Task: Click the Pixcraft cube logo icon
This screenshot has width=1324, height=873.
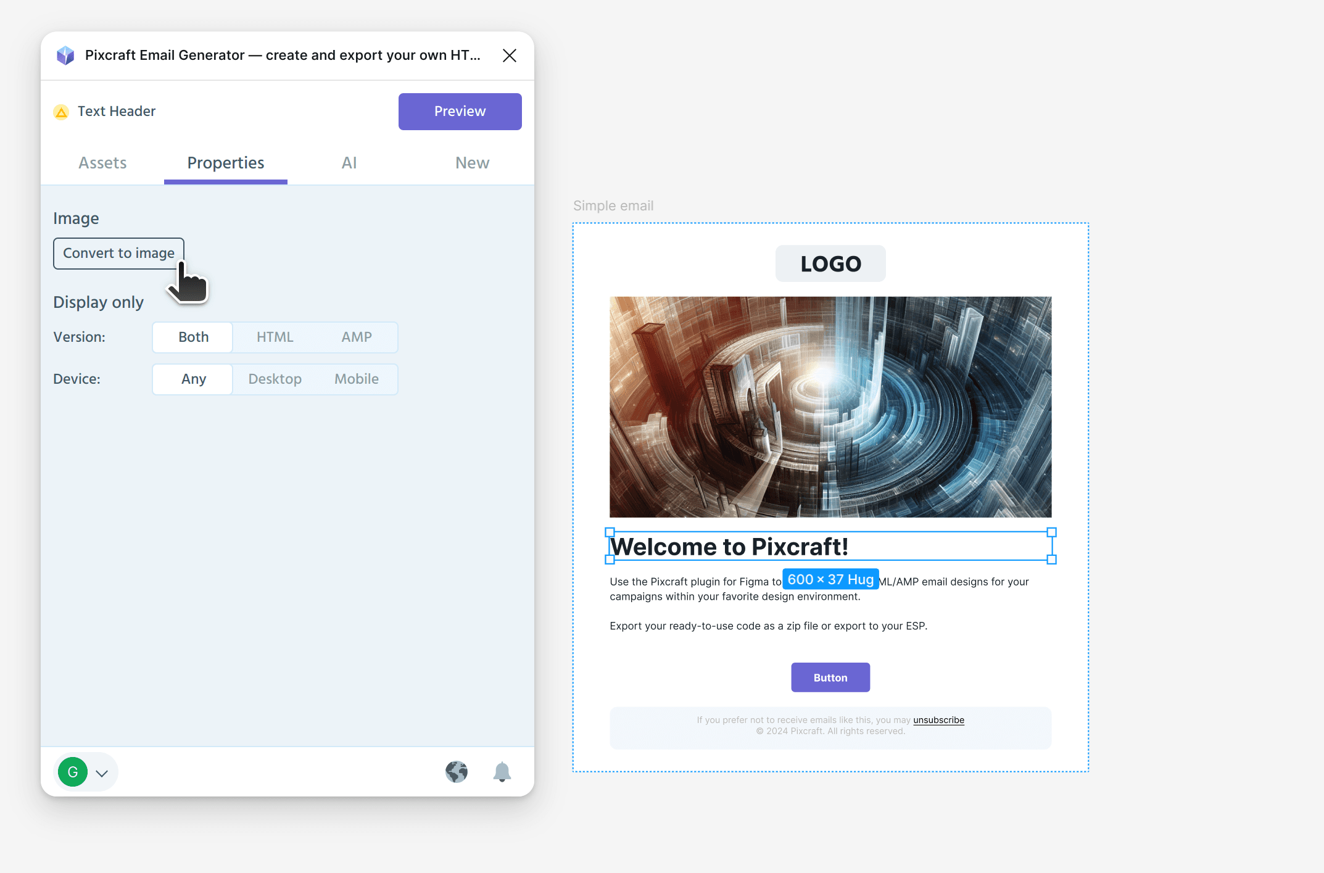Action: 65,56
